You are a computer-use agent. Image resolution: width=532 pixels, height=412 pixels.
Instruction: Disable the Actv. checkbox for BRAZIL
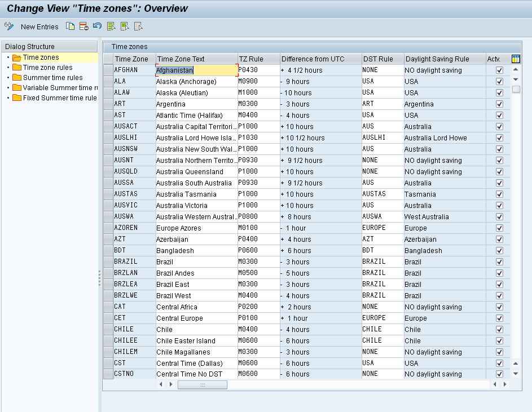pyautogui.click(x=499, y=262)
